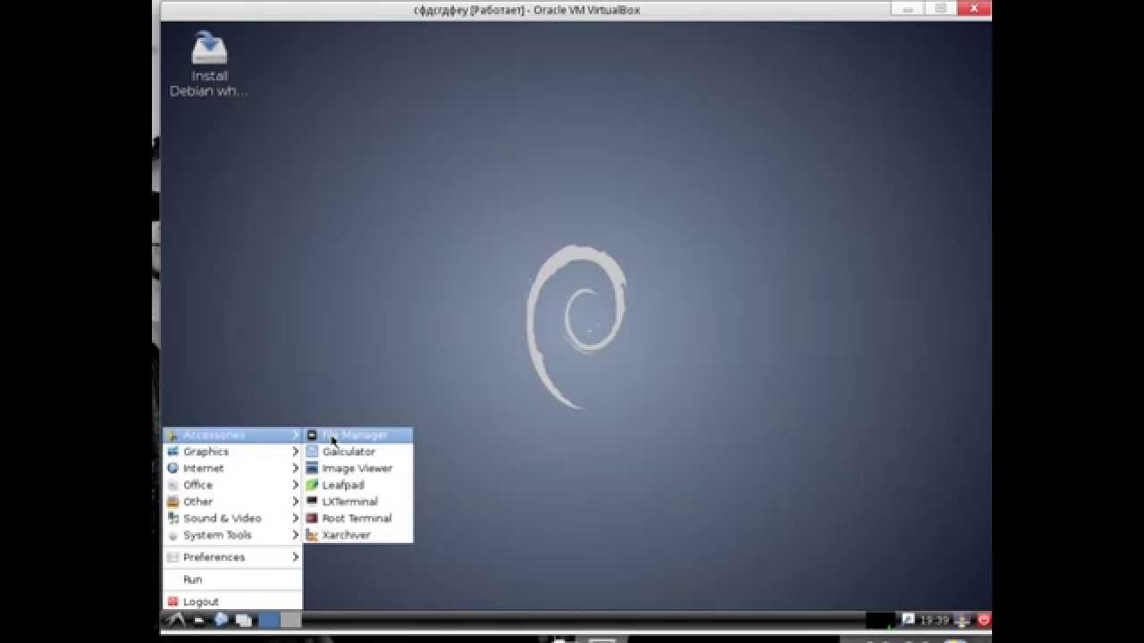Open File Manager from Accessories submenu

point(358,435)
